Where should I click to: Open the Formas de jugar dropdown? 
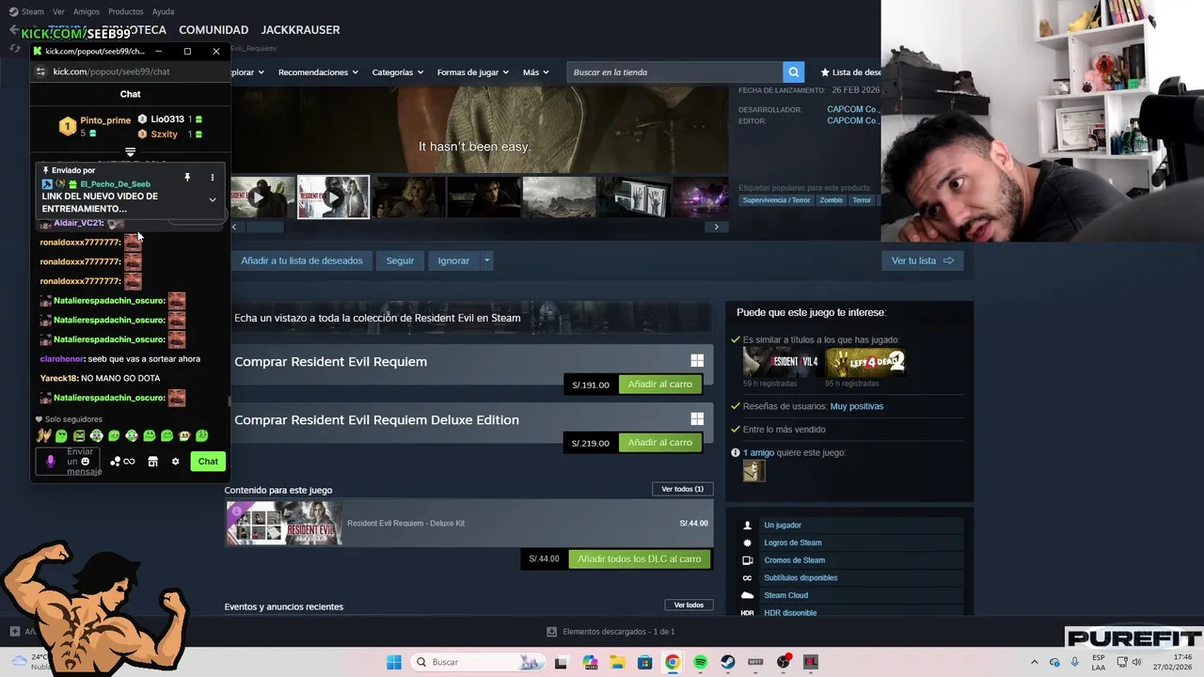pyautogui.click(x=473, y=72)
